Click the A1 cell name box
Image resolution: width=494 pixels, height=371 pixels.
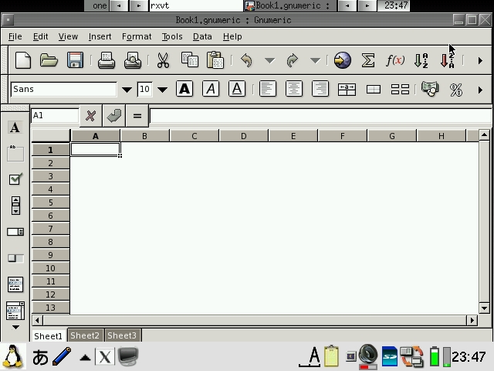pyautogui.click(x=54, y=115)
